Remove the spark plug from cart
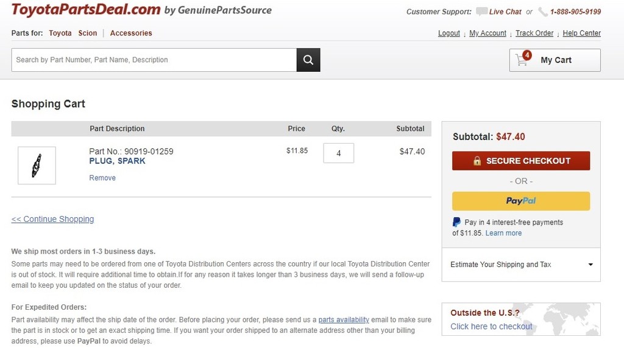The image size is (624, 348). pyautogui.click(x=102, y=178)
